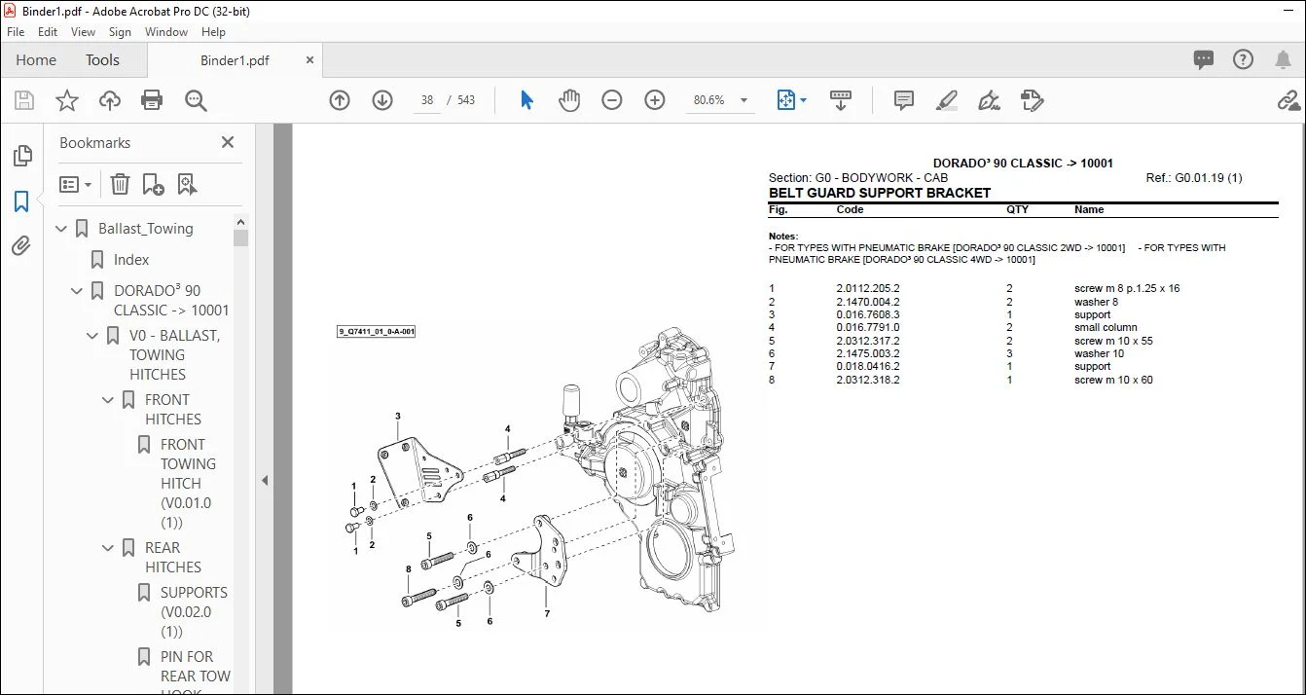This screenshot has width=1306, height=695.
Task: Zoom in with the plus circle
Action: [655, 100]
